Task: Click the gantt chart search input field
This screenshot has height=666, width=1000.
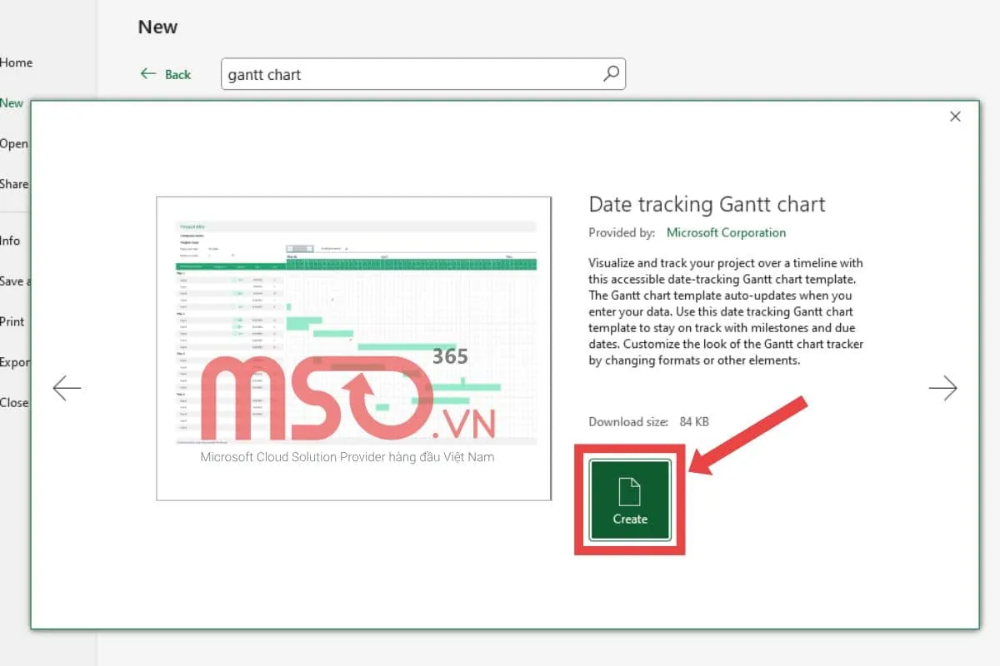Action: pos(375,74)
